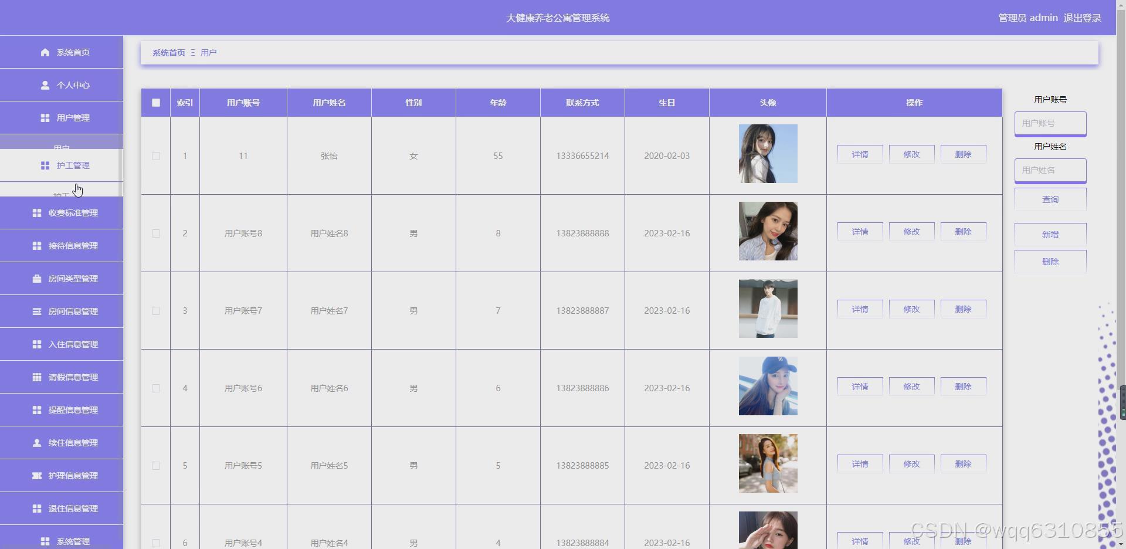Image resolution: width=1126 pixels, height=549 pixels.
Task: Check the box for 用户账号6 row
Action: (x=156, y=388)
